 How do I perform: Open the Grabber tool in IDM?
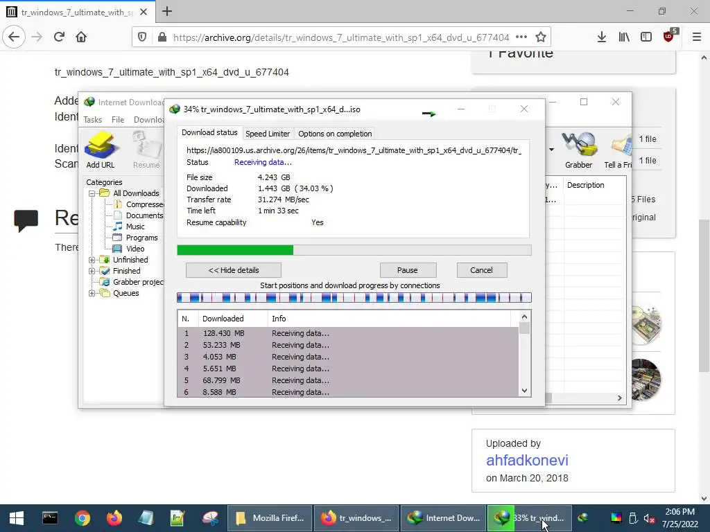pos(578,150)
